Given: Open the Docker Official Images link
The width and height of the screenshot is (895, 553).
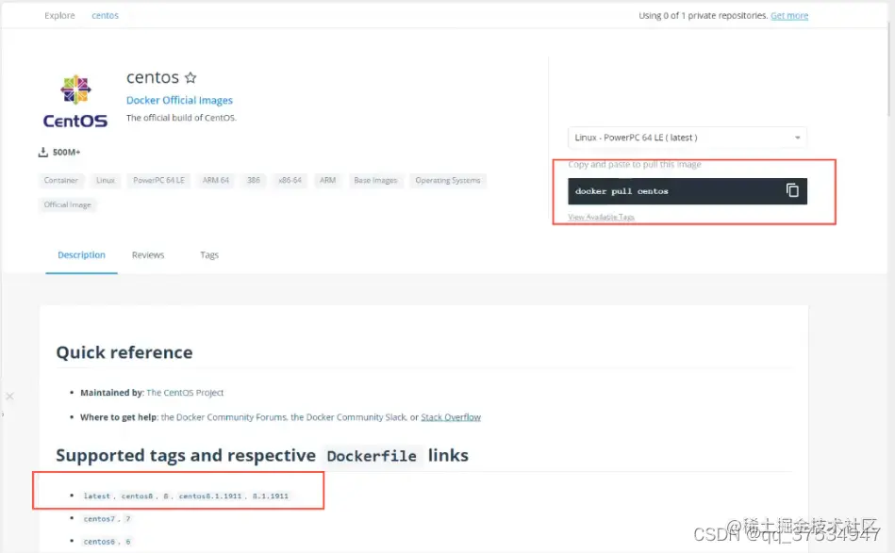Looking at the screenshot, I should tap(179, 100).
